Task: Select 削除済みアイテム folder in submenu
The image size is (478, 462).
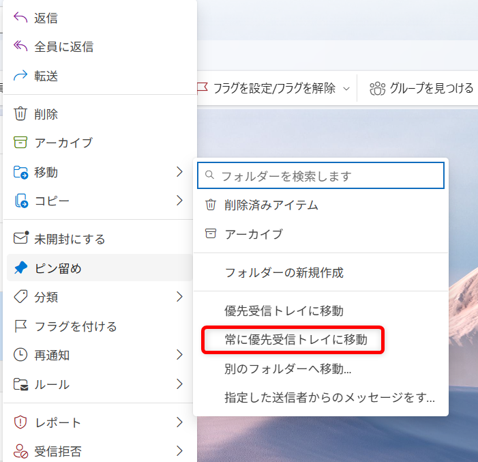Action: click(271, 205)
